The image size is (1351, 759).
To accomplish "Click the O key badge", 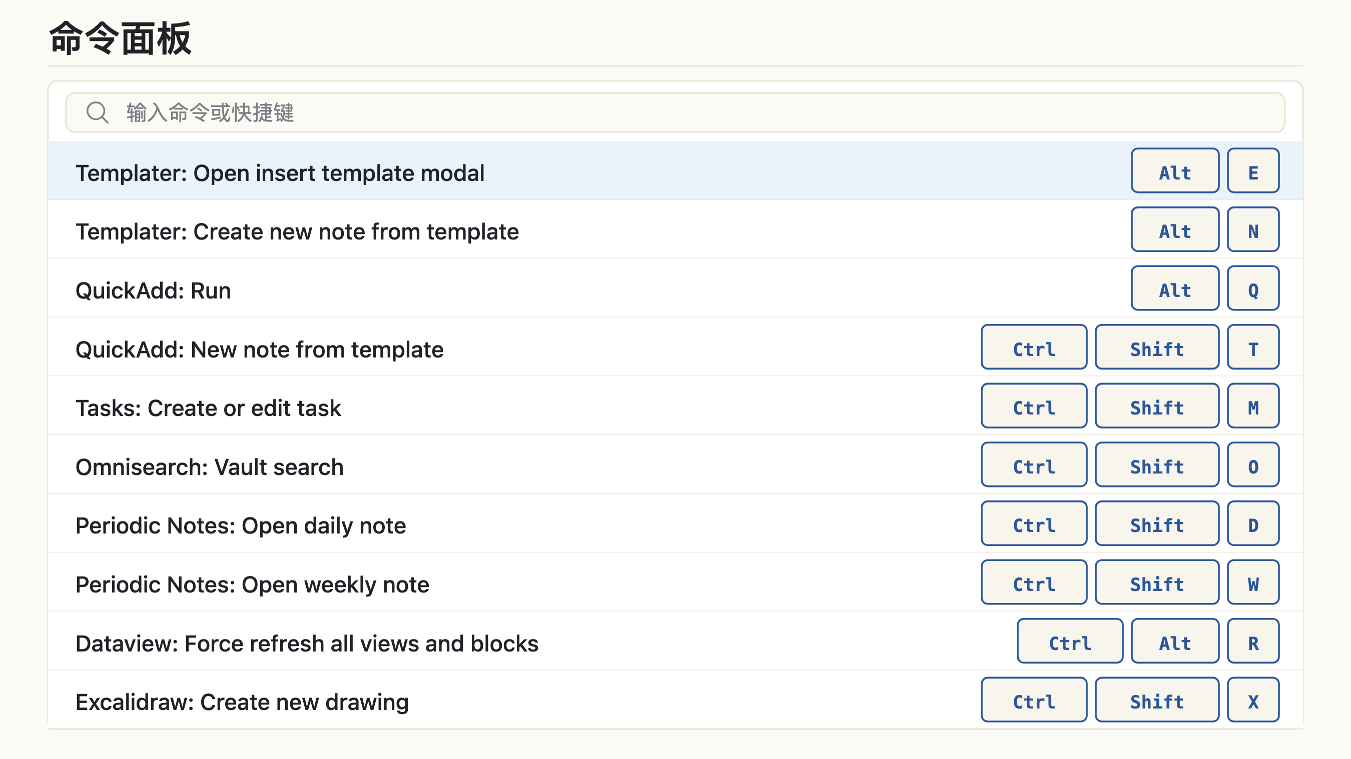I will (1253, 464).
